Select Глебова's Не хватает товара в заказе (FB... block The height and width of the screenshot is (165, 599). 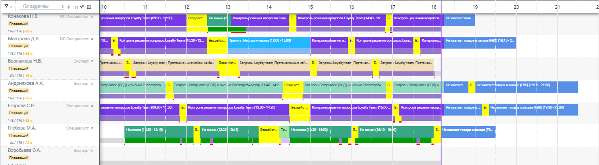coord(468,132)
